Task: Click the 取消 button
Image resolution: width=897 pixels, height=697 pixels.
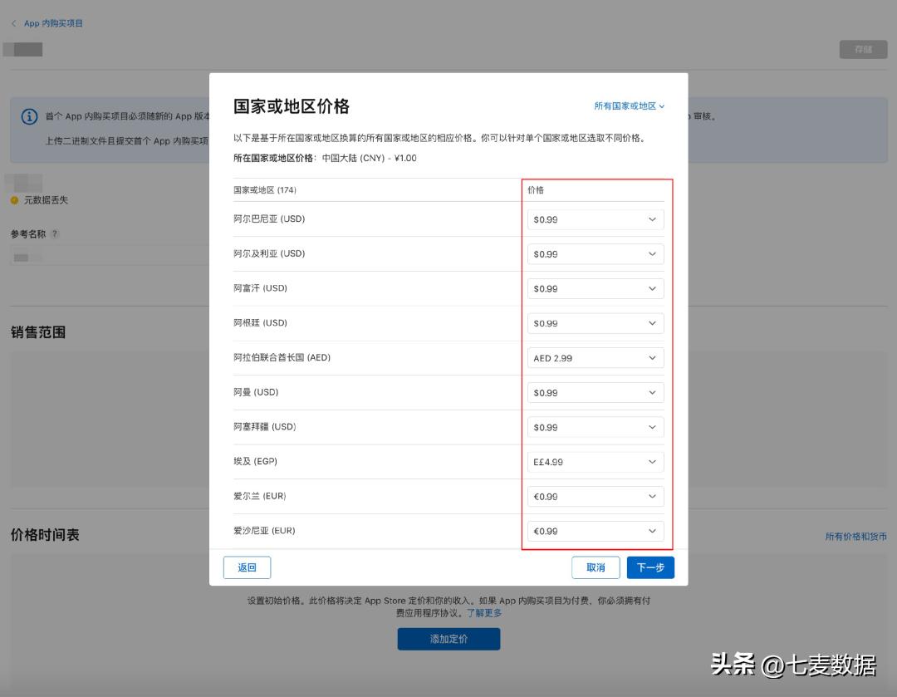Action: point(596,567)
